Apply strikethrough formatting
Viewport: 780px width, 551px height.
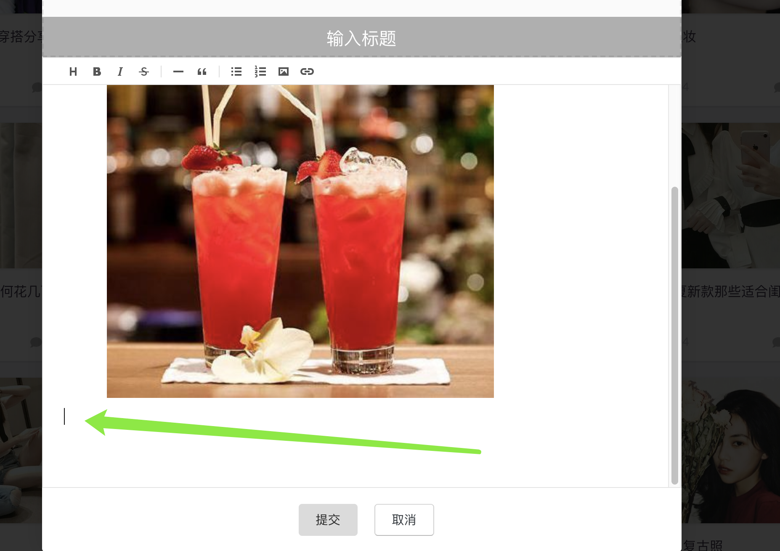coord(144,72)
